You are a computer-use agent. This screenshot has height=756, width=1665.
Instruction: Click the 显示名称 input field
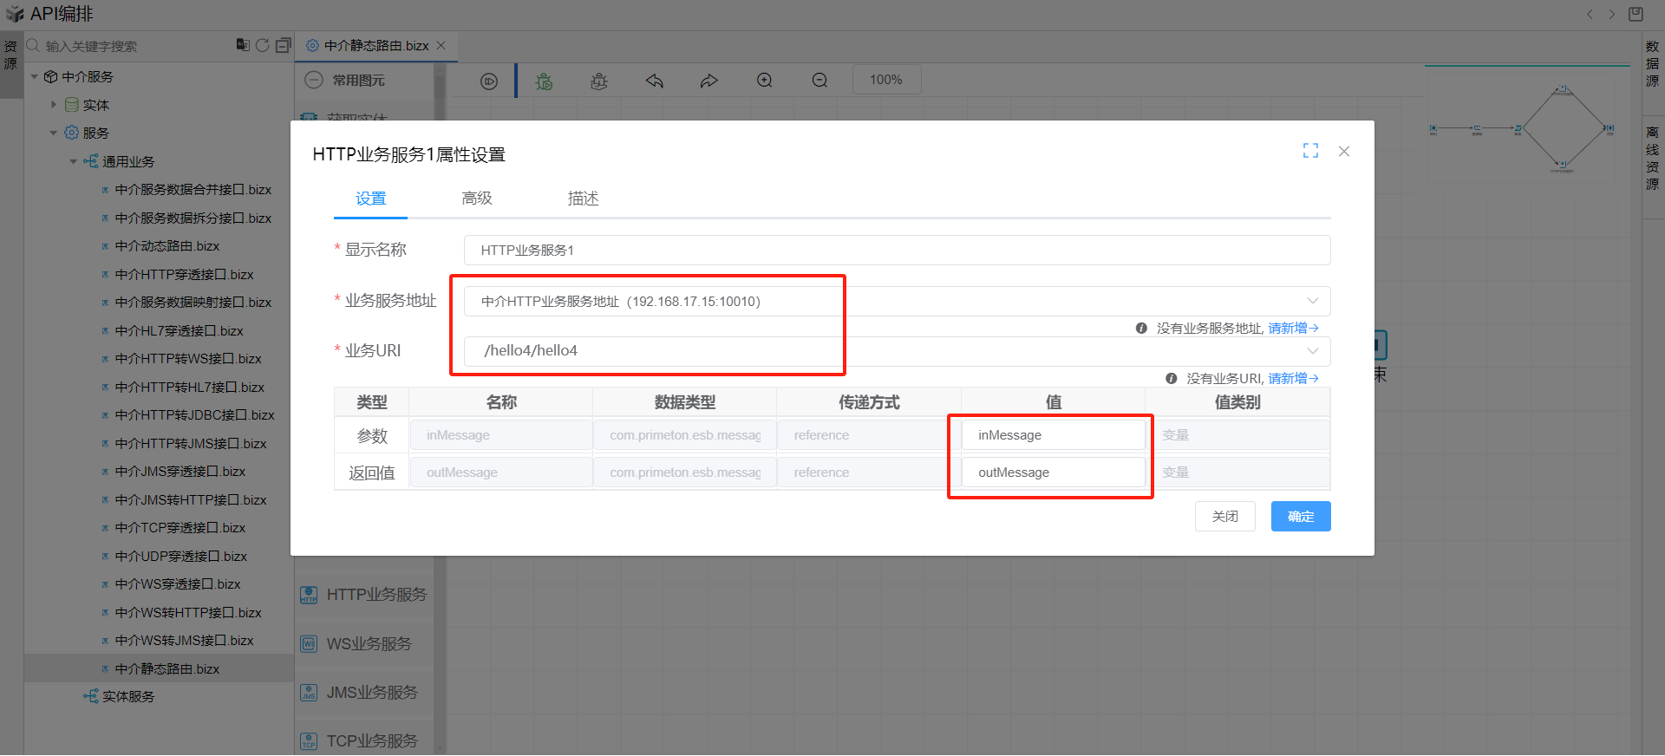[x=896, y=251]
